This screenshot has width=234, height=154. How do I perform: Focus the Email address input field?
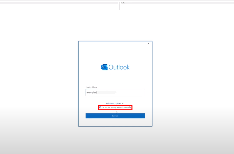pos(115,92)
